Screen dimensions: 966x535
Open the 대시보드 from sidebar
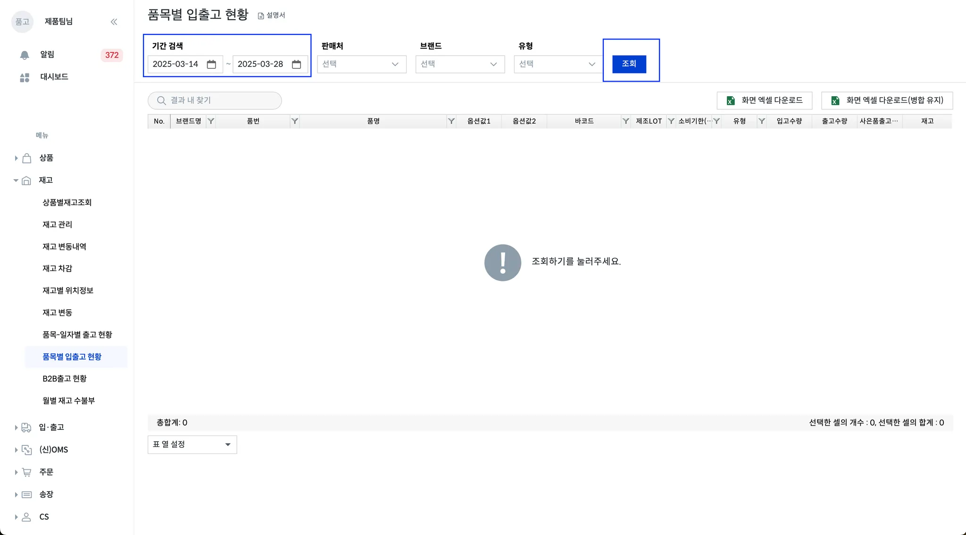(x=54, y=77)
